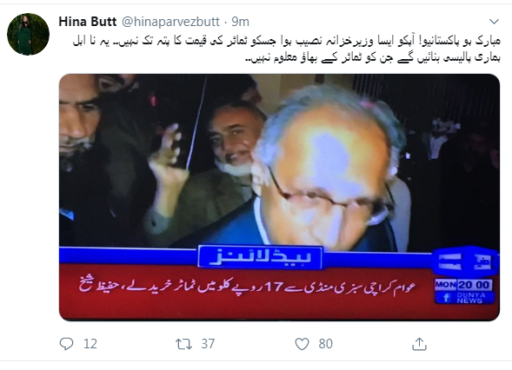This screenshot has height=370, width=512.
Task: Click the like count 80
Action: (326, 344)
